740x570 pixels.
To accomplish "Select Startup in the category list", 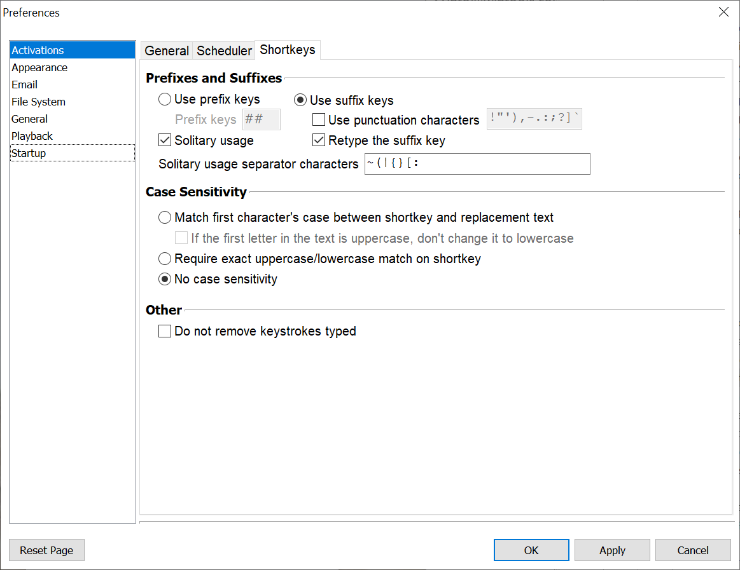I will 29,153.
